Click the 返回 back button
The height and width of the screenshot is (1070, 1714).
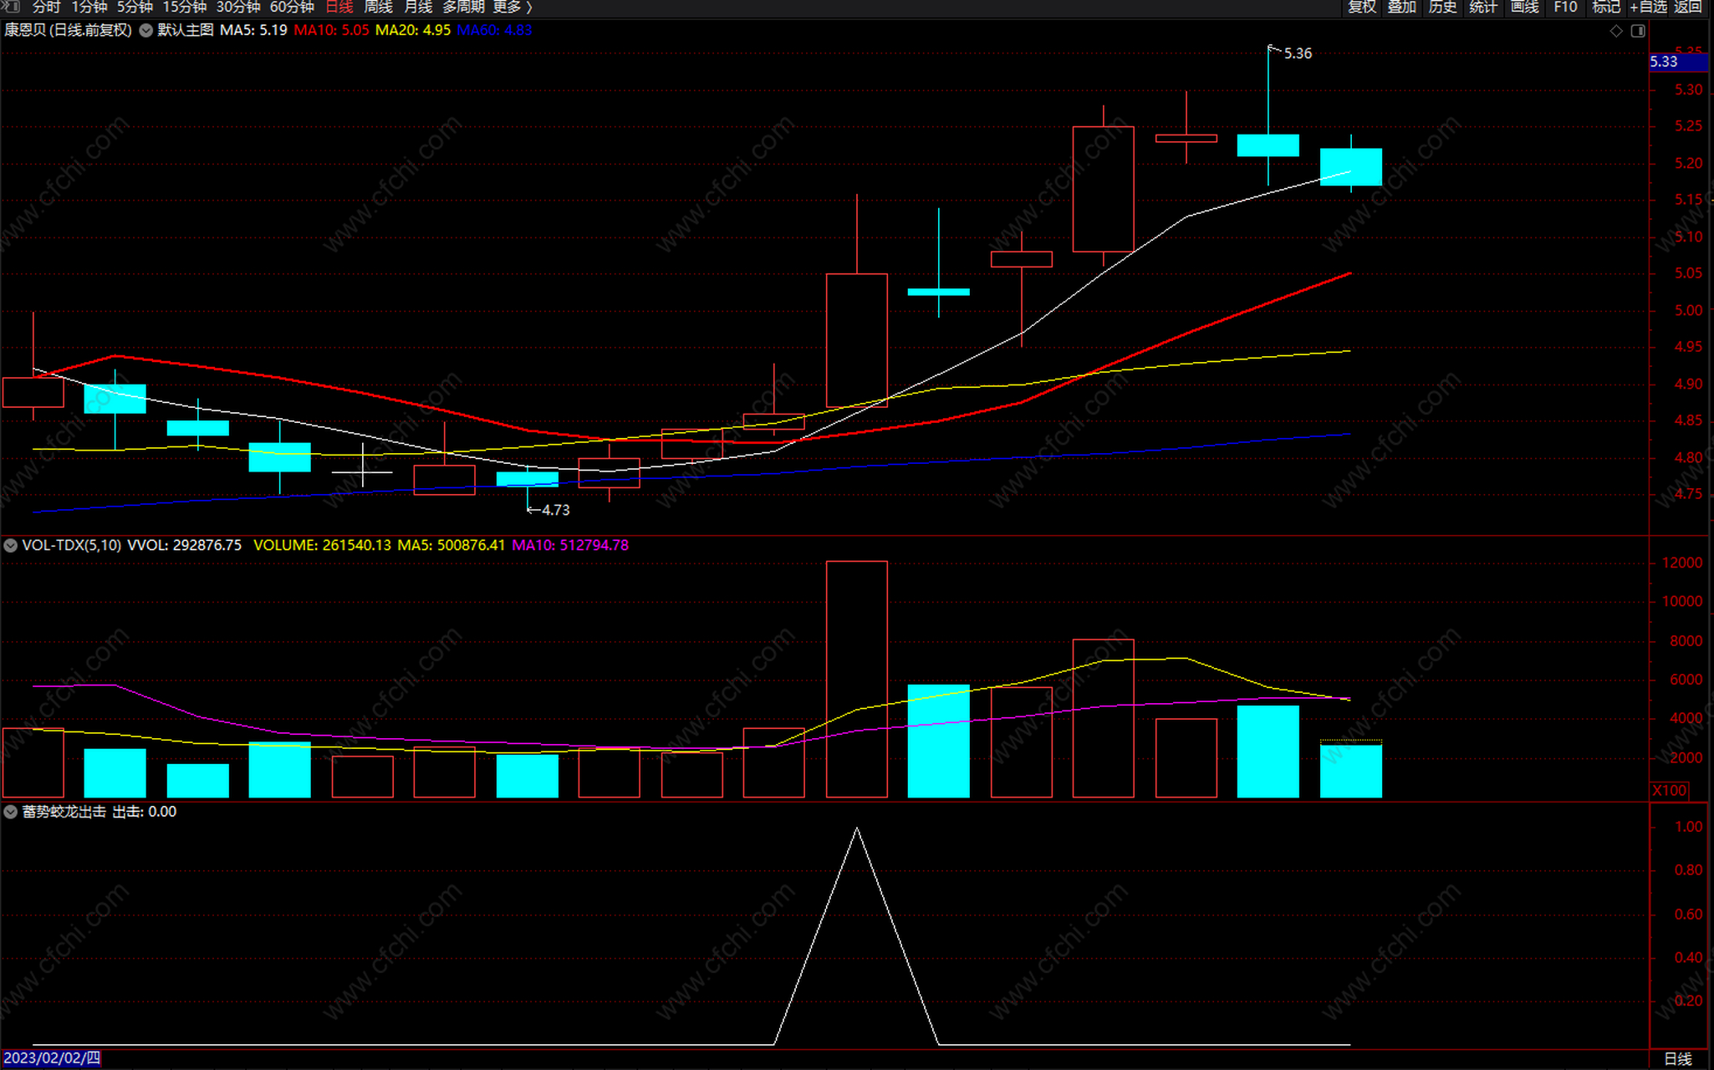(x=1687, y=7)
